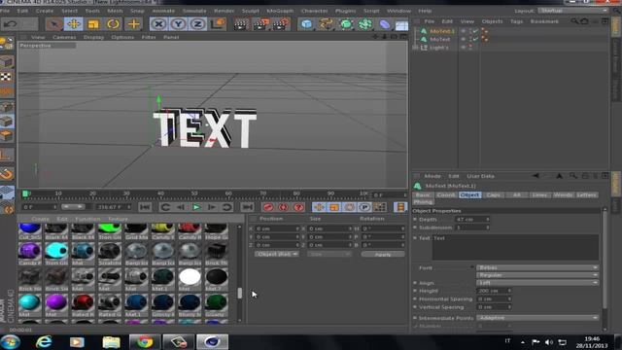This screenshot has width=622, height=350.
Task: Activate the Scale tool
Action: click(93, 24)
